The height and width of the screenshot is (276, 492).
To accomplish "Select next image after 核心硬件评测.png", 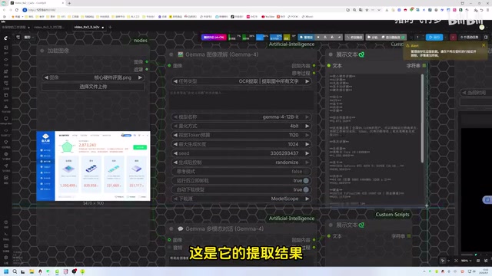I will tap(140, 77).
